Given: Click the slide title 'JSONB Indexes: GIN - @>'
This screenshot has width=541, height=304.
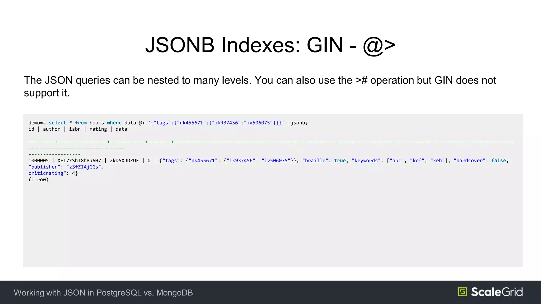Looking at the screenshot, I should (270, 45).
